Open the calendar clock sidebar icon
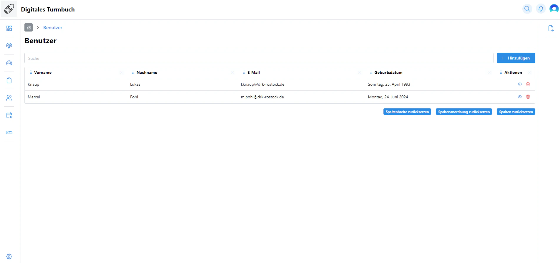 click(9, 115)
